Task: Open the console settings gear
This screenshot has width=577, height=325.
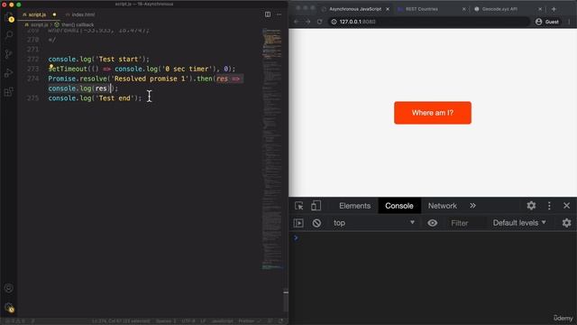Action: pyautogui.click(x=567, y=223)
